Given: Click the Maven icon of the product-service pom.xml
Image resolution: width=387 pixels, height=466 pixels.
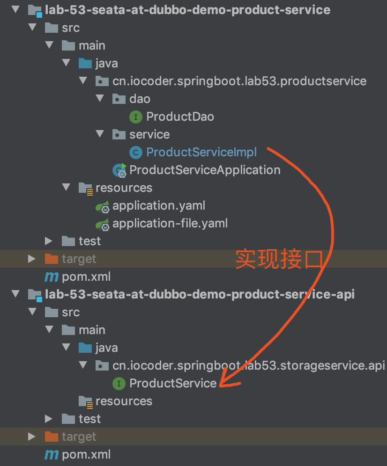Looking at the screenshot, I should point(51,277).
